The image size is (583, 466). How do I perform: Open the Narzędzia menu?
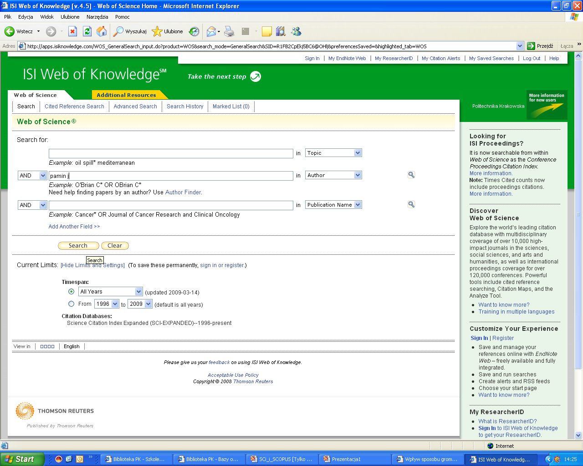97,17
